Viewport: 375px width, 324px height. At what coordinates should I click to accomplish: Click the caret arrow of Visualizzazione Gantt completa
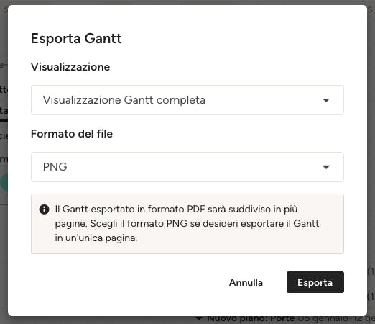tap(326, 100)
